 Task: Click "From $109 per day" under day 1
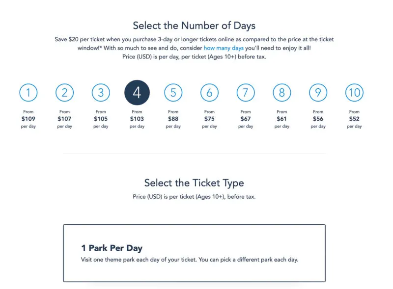pos(28,118)
